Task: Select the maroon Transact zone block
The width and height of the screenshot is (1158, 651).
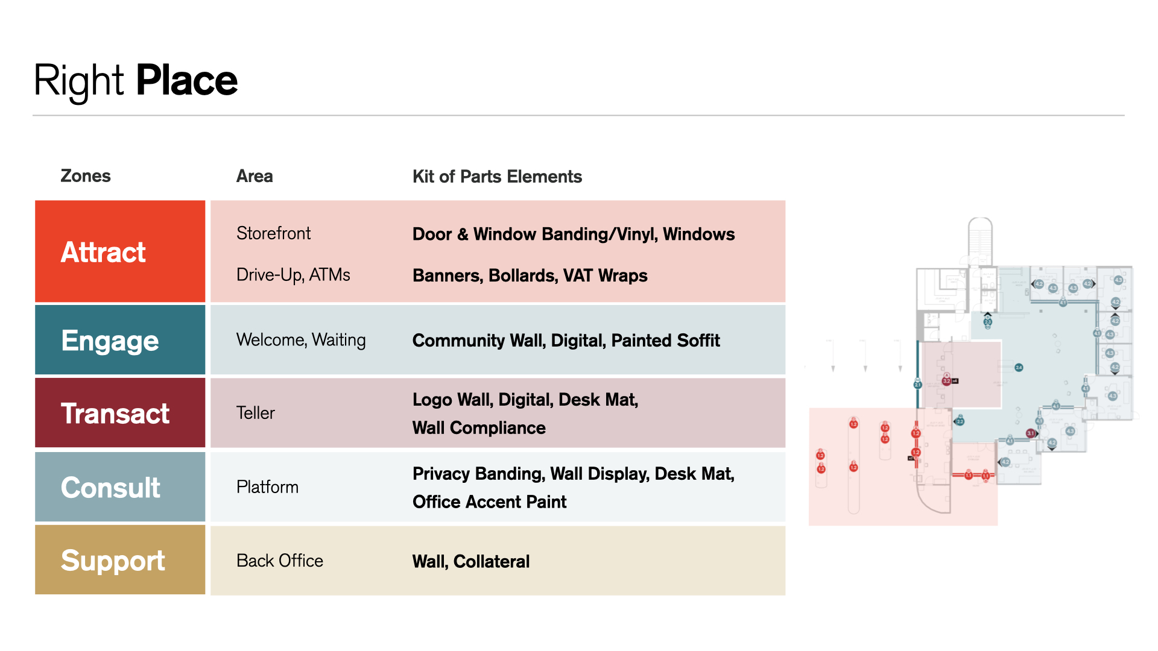Action: point(120,413)
